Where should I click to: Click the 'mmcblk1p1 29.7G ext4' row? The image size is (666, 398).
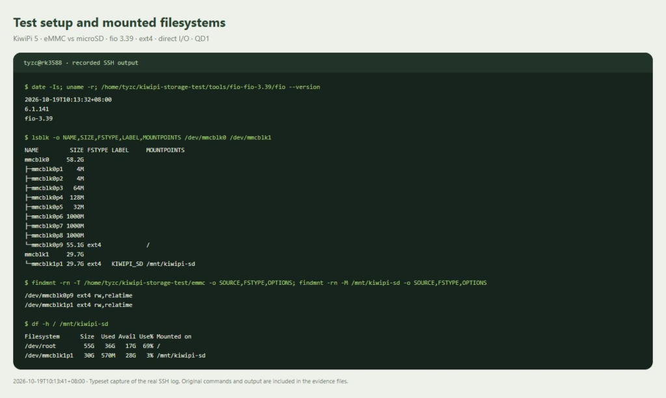[x=109, y=264]
